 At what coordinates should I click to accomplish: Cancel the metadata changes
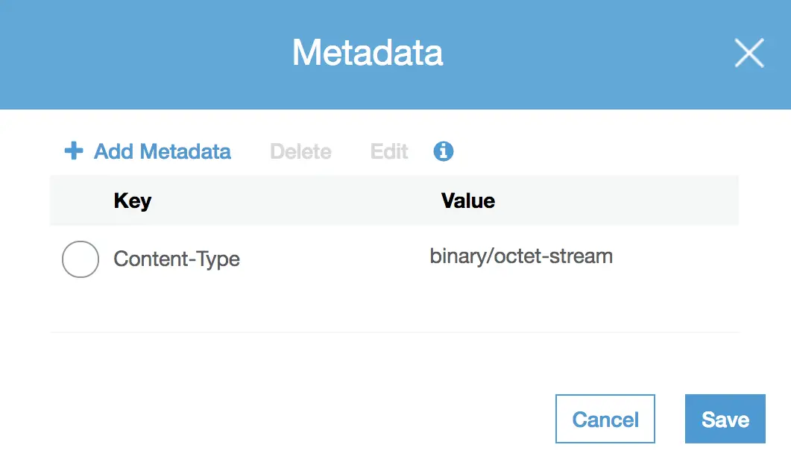[x=605, y=419]
